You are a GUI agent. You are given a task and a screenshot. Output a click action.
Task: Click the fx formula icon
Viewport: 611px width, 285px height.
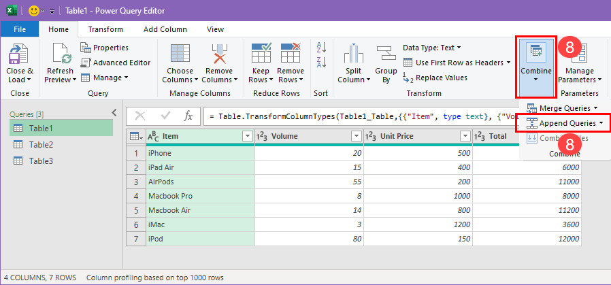pyautogui.click(x=188, y=116)
